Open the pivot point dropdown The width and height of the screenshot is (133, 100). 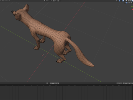coord(52,1)
